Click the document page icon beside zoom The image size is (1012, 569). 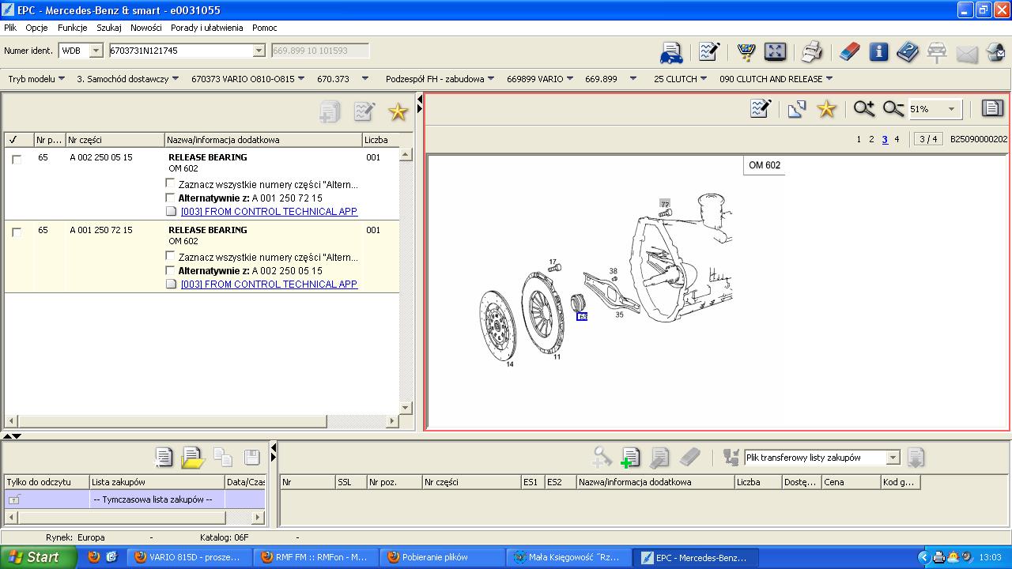point(992,109)
